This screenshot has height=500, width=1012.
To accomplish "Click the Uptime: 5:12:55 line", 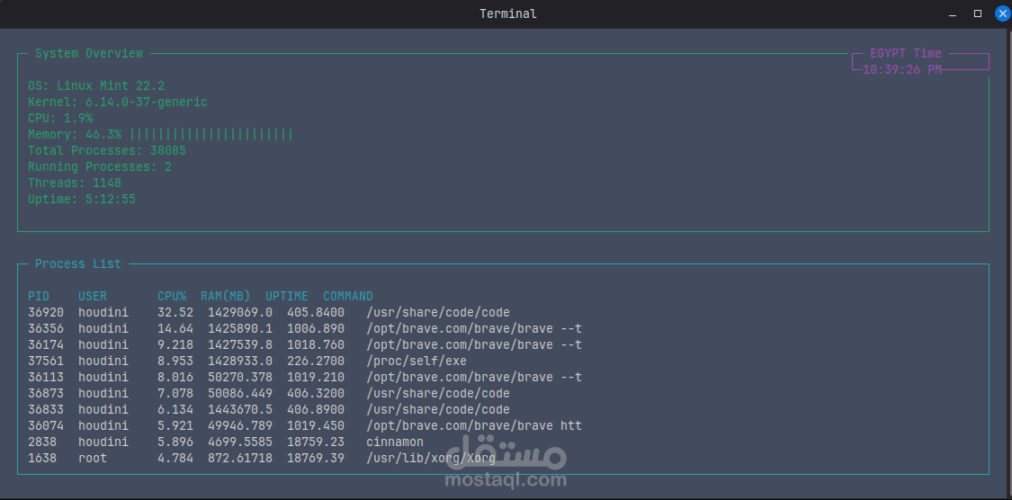I will tap(82, 200).
